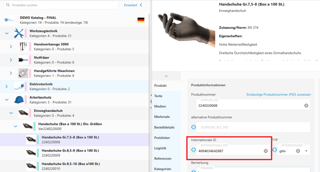Collapse Handschuhe Div. Größen variant group
The width and height of the screenshot is (320, 172).
15,126
